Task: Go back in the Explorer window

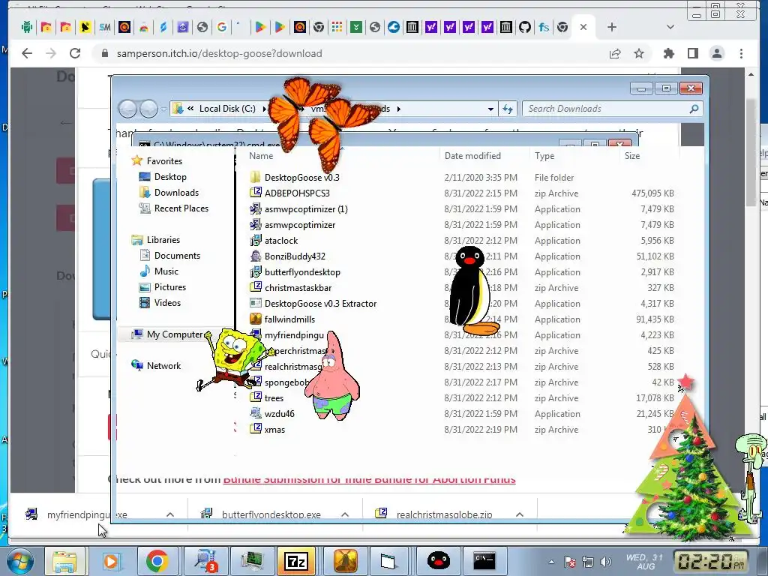Action: [127, 109]
